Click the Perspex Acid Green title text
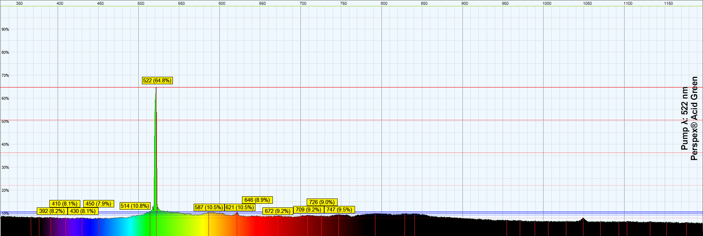The image size is (703, 236). [x=694, y=118]
